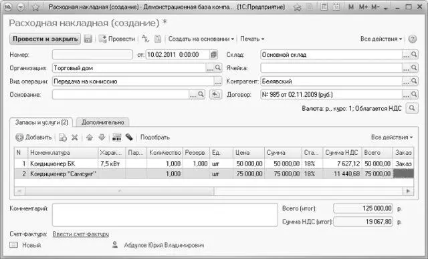Screen dimensions: 428x259
Task: Click the save diskette icon
Action: [88, 39]
